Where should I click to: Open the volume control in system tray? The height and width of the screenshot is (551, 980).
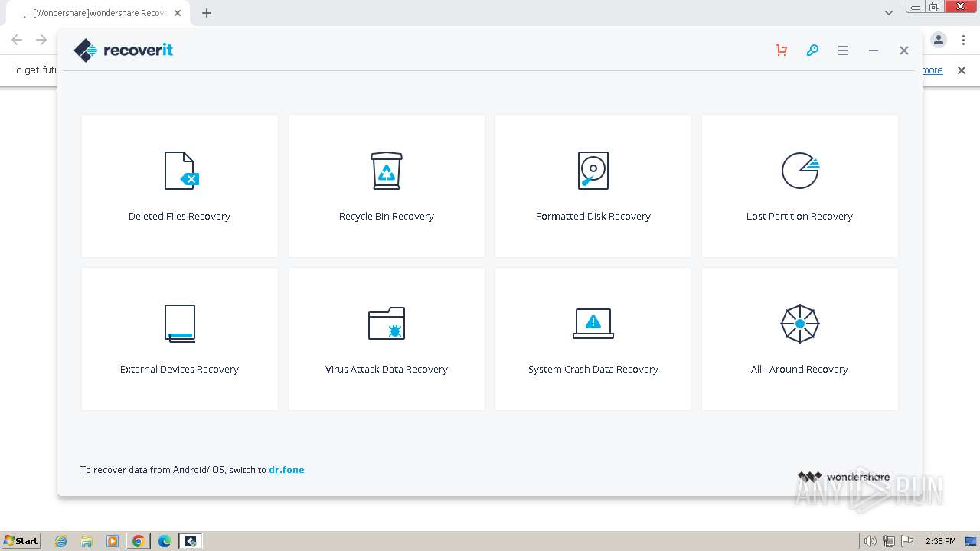(871, 541)
